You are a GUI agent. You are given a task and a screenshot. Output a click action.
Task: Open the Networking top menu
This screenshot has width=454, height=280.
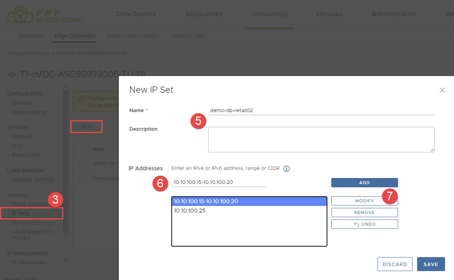[x=269, y=14]
